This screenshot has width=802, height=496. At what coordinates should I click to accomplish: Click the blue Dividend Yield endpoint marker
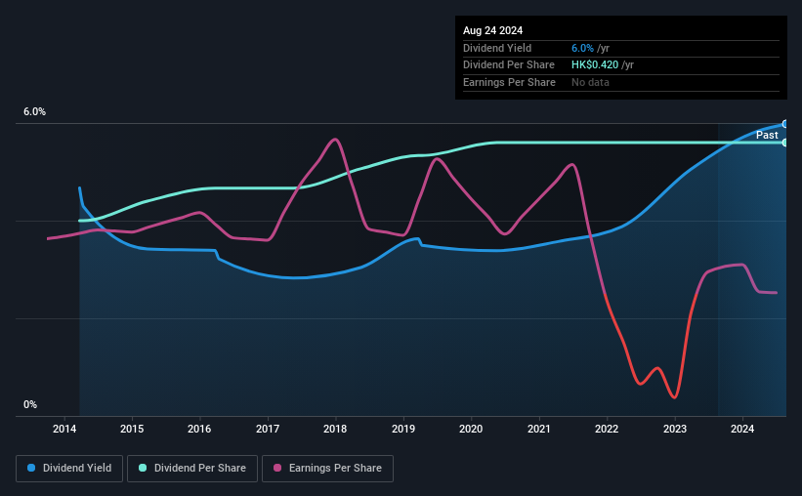tap(784, 124)
